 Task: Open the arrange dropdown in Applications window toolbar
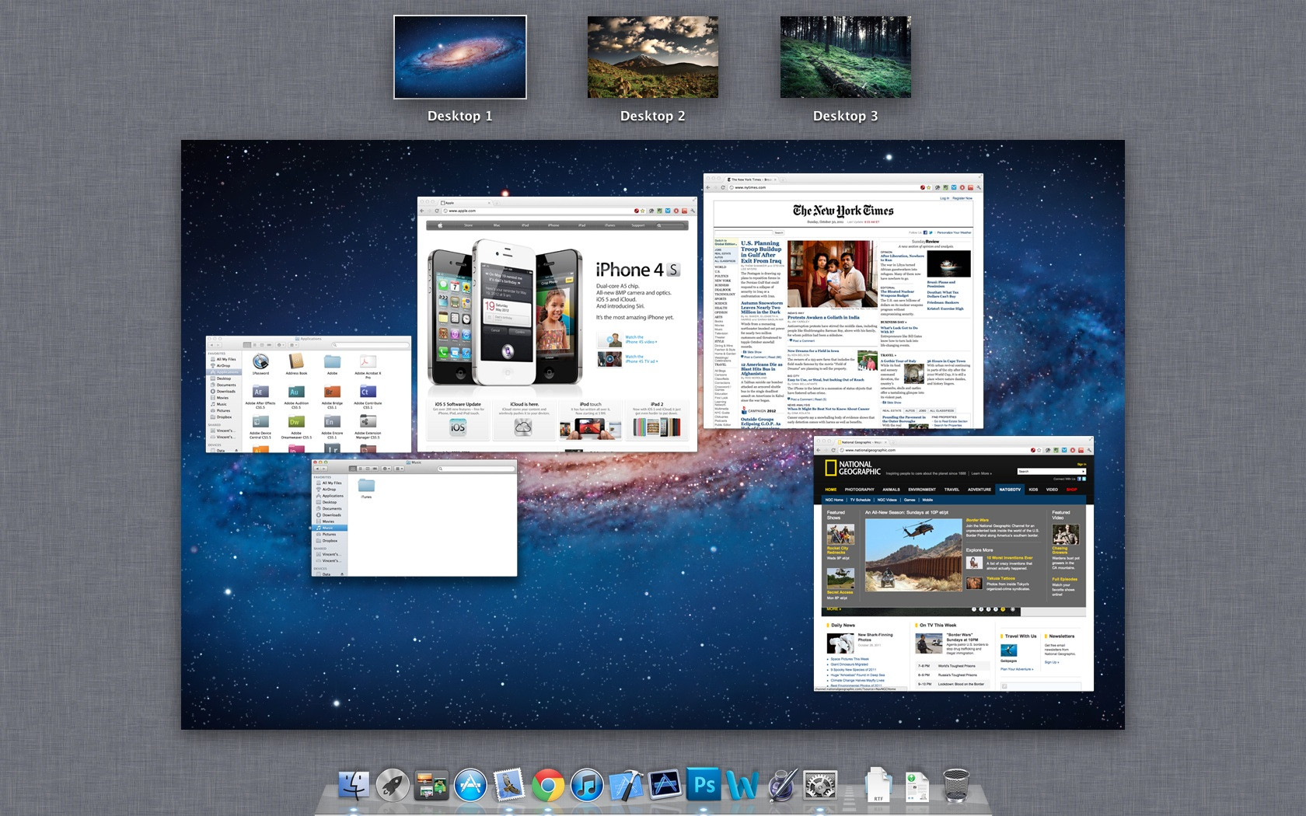point(294,345)
